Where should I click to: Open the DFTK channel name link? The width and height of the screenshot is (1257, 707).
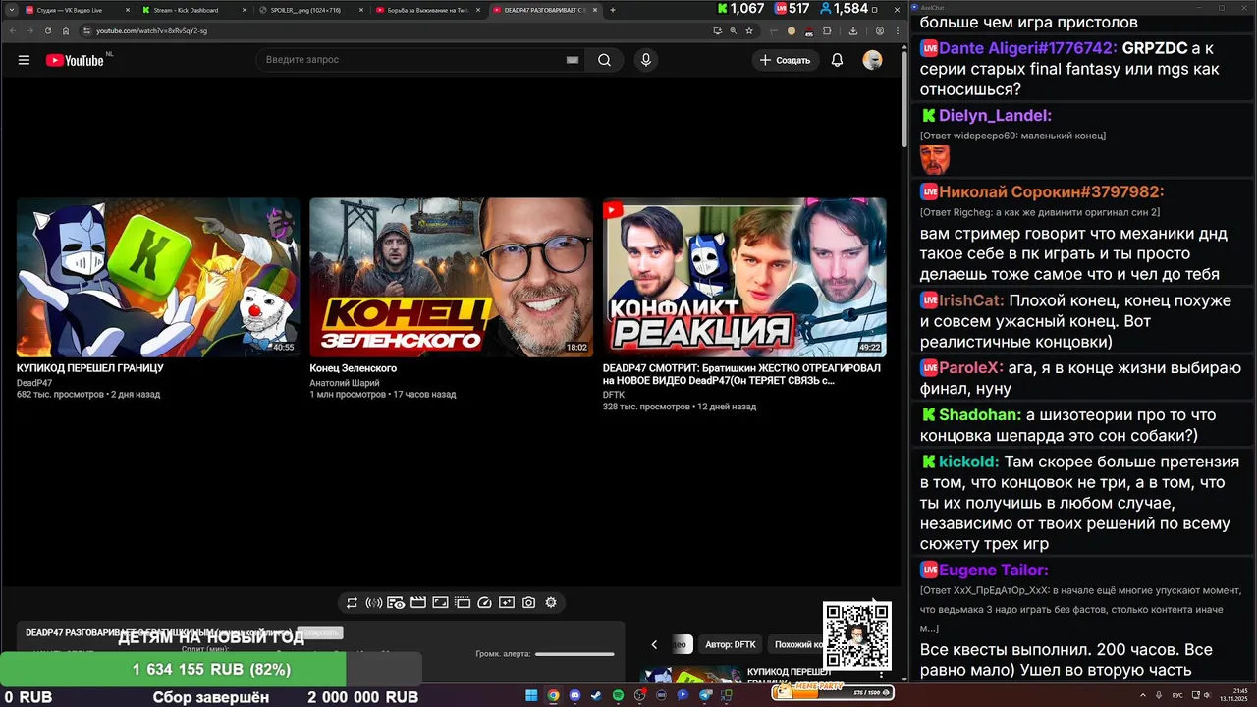pos(614,395)
